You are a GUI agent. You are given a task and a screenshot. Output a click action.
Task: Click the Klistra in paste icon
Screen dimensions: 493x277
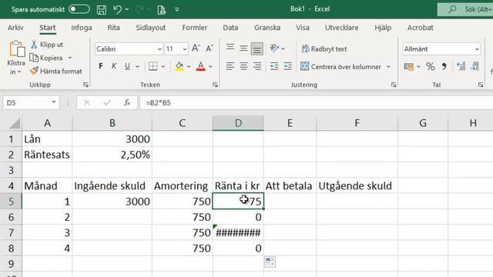[x=16, y=49]
